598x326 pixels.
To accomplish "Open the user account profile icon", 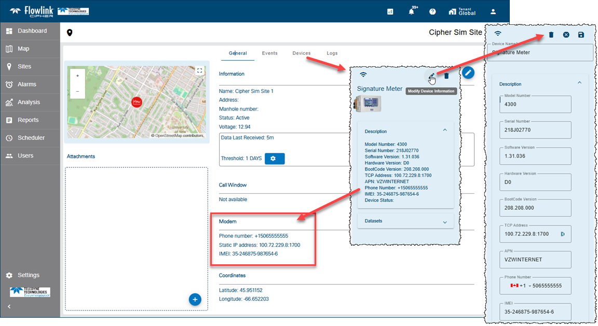I will (x=493, y=12).
